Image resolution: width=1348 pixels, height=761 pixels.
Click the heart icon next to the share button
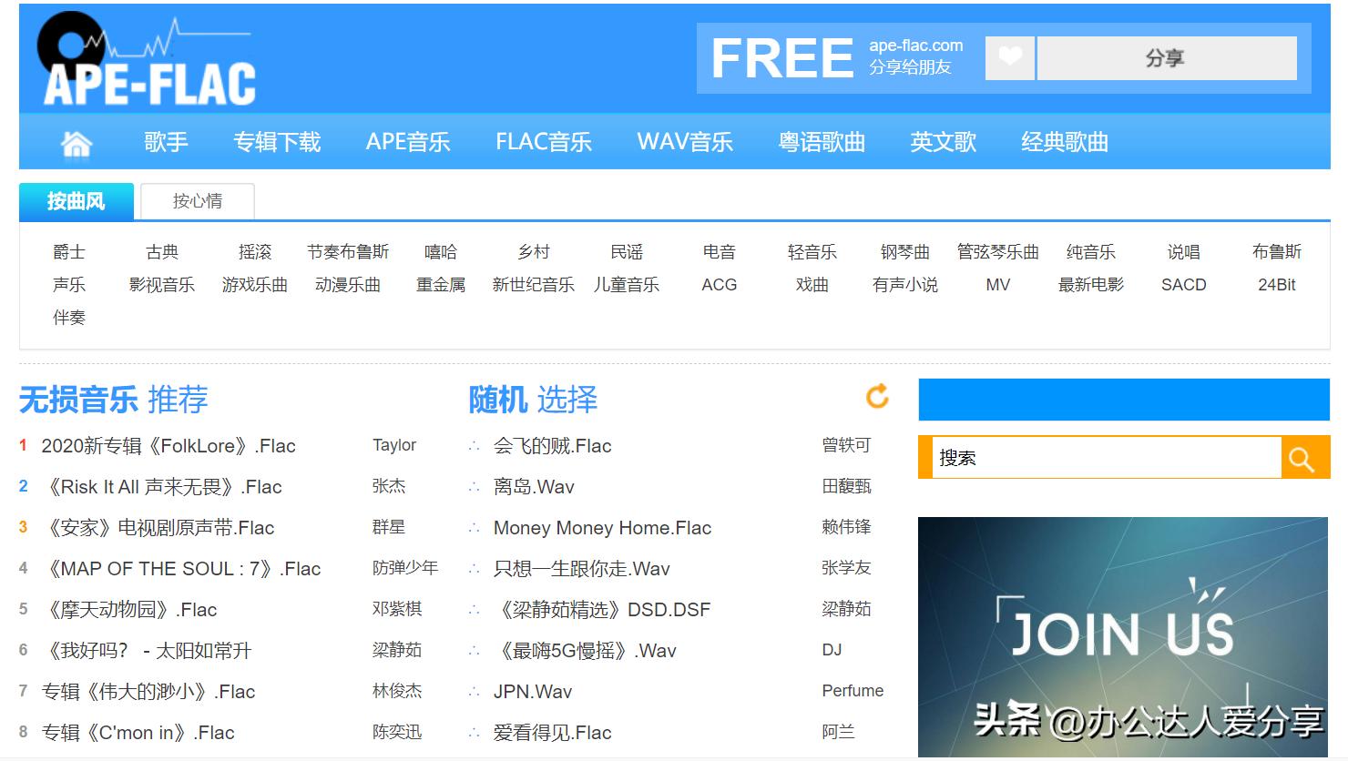(1009, 57)
